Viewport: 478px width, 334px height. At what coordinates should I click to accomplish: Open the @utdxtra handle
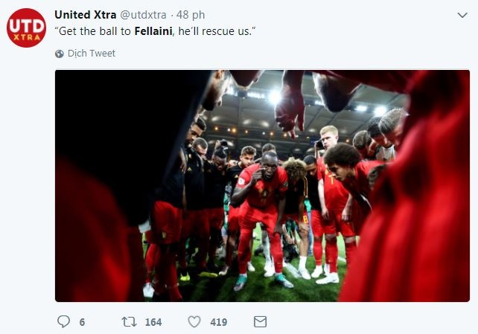[x=143, y=15]
